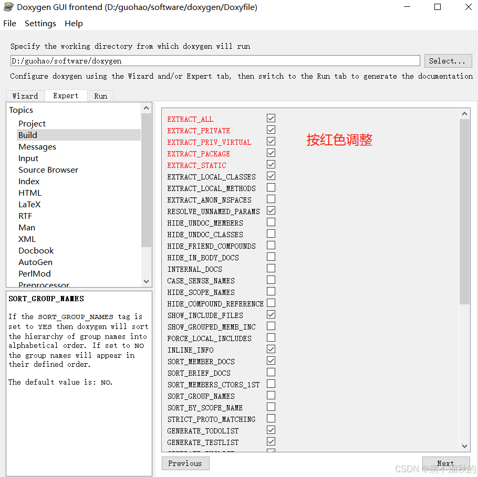
Task: Uncheck the GENERATE_TESTLIST checkbox
Action: click(271, 441)
